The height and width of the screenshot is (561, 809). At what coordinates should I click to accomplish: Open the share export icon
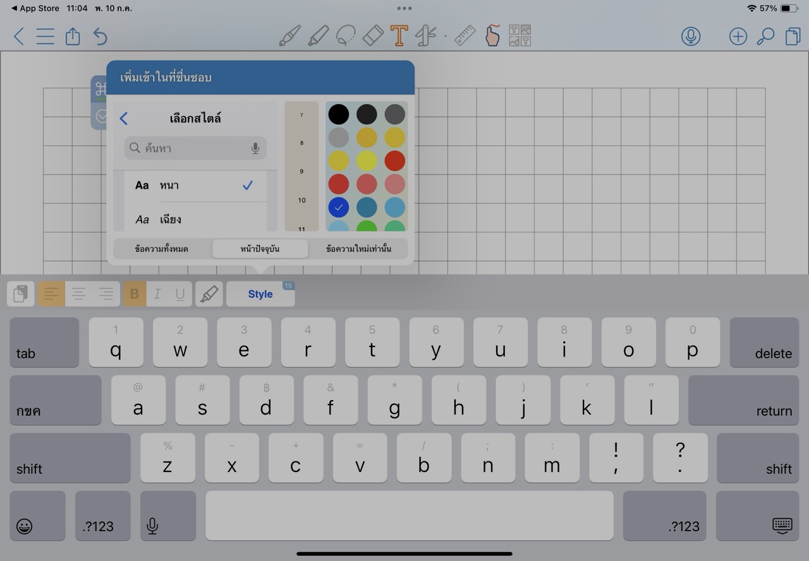coord(73,37)
